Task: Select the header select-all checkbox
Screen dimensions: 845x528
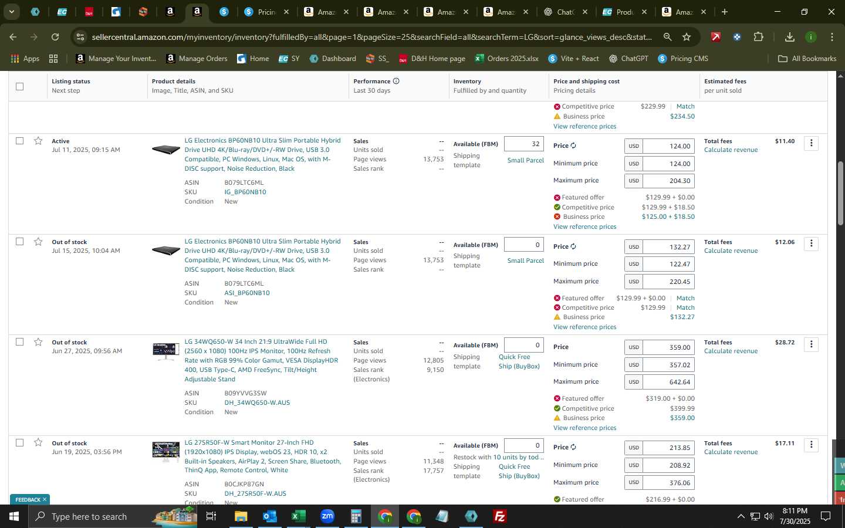Action: pos(19,86)
